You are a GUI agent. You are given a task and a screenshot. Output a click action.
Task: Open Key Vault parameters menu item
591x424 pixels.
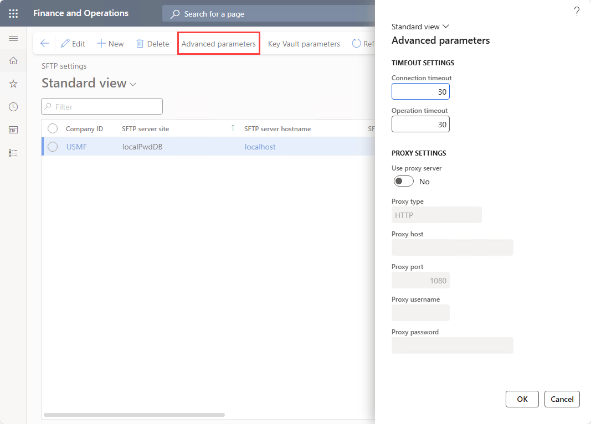tap(304, 44)
